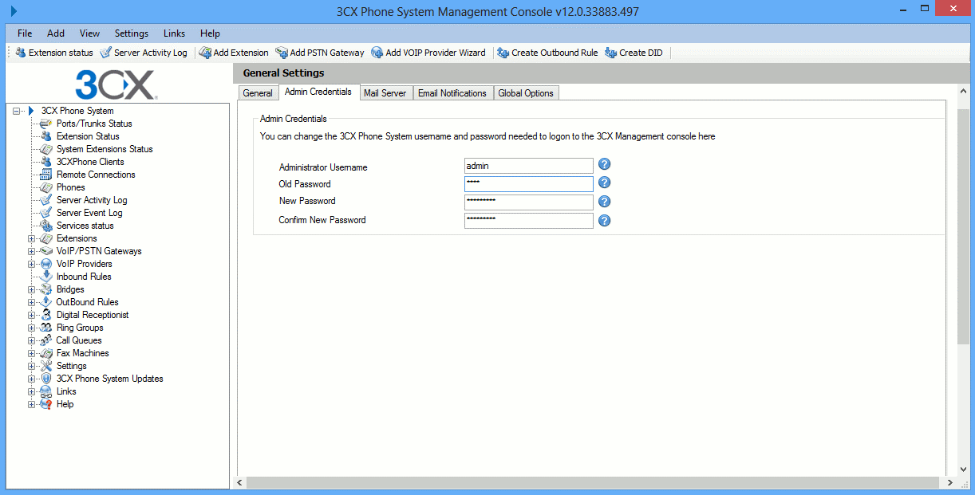The height and width of the screenshot is (495, 975).
Task: Click help icon beside New Password field
Action: click(x=605, y=202)
